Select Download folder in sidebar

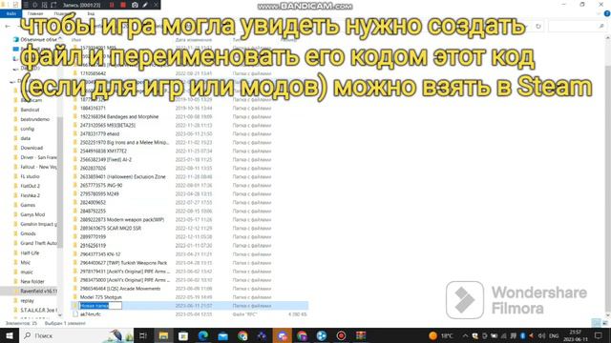[x=32, y=148]
